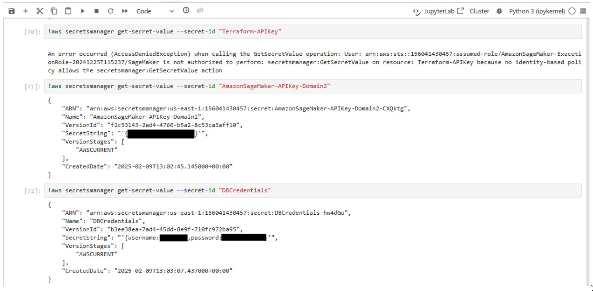Click the kernel status circle indicator

[572, 11]
